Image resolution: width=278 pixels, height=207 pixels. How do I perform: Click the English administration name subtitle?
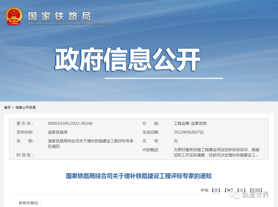[x=69, y=23]
